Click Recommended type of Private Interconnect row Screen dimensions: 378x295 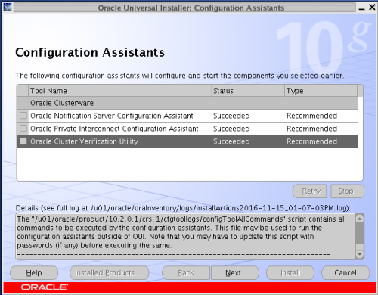click(x=311, y=129)
